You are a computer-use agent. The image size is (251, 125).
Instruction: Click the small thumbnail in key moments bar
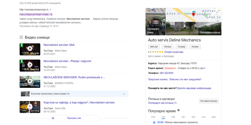pyautogui.click(x=25, y=94)
